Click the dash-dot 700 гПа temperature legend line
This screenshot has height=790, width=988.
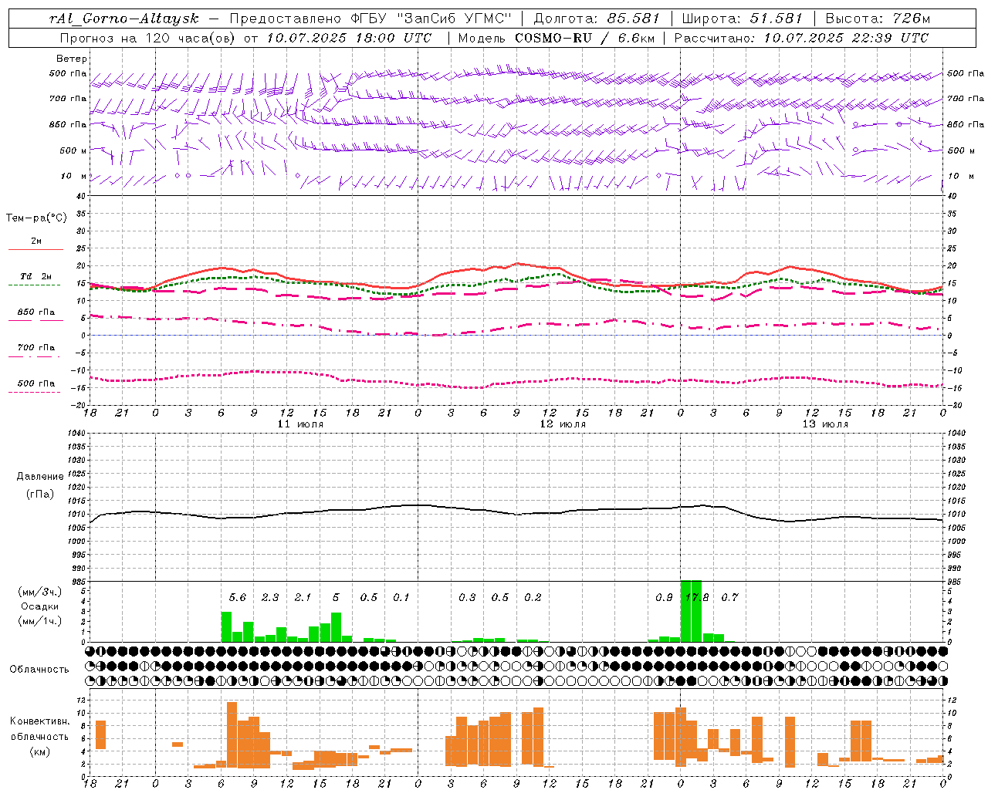[x=35, y=356]
